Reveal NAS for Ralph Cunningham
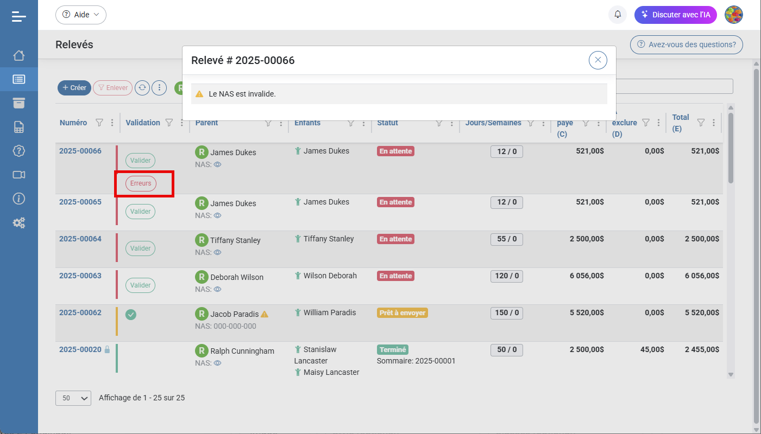 coord(217,363)
